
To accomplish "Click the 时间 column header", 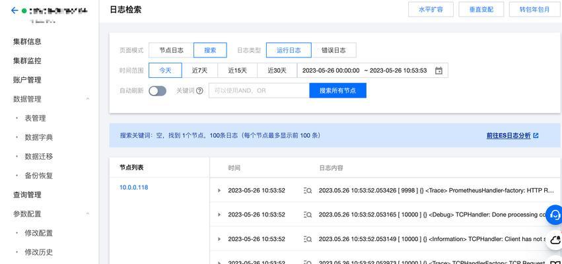I will (234, 168).
